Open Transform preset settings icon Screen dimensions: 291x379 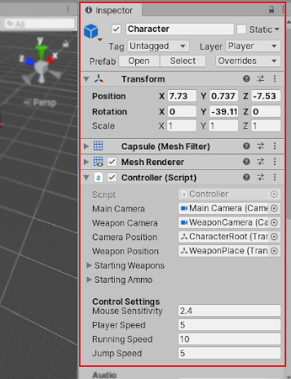[261, 78]
